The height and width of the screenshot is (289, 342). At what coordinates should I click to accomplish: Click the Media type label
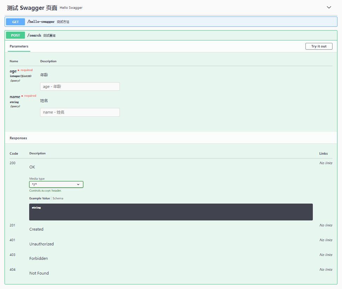pos(37,179)
